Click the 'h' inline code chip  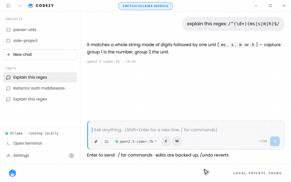[253, 45]
